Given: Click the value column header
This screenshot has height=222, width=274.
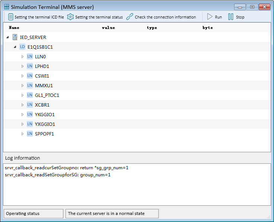Looking at the screenshot, I should click(108, 28).
